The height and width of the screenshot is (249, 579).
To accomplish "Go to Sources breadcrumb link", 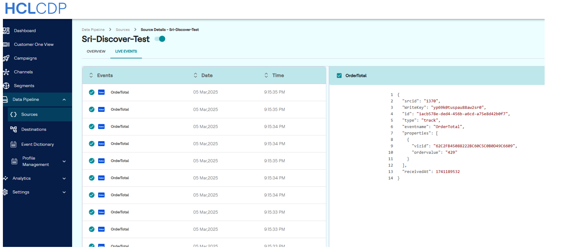I will 123,30.
